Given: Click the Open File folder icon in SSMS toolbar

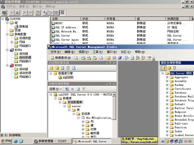Looking at the screenshot, I should 109,58.
